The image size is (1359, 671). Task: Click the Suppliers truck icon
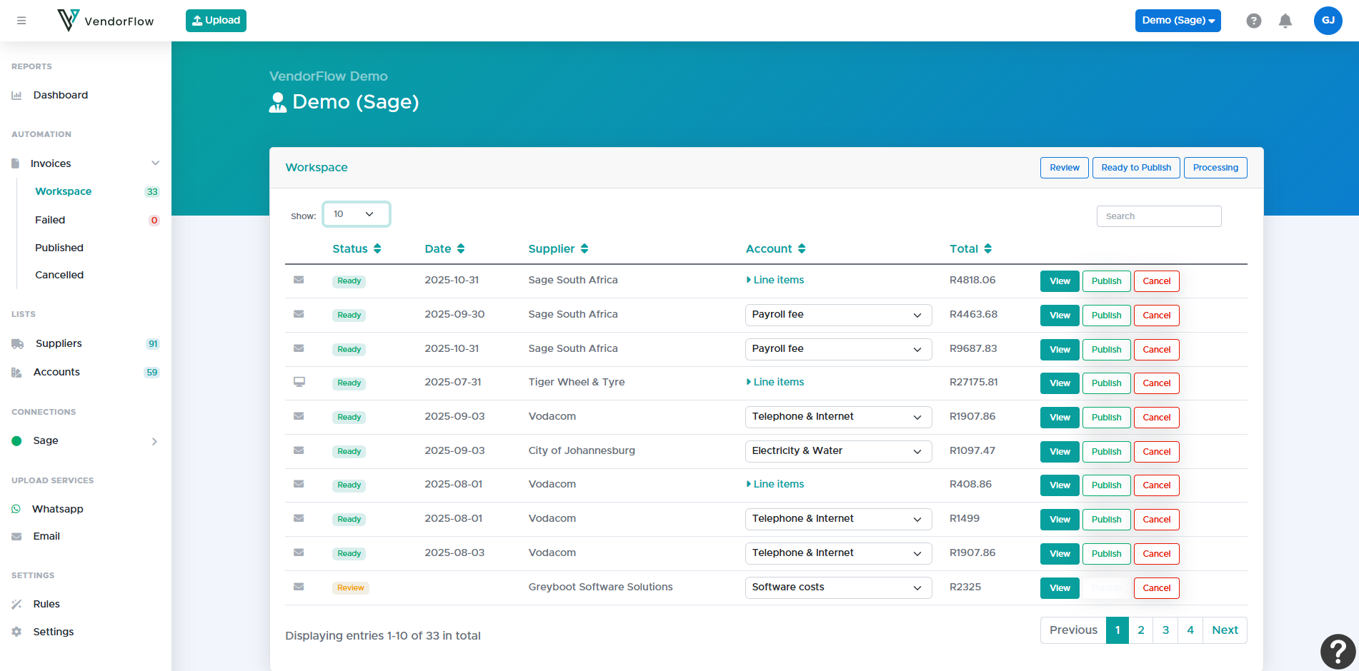(18, 344)
